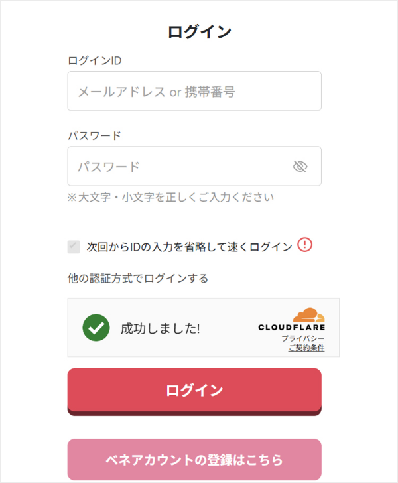Click the 次回からIDの入力を省略して速くログイン label text

tap(189, 247)
